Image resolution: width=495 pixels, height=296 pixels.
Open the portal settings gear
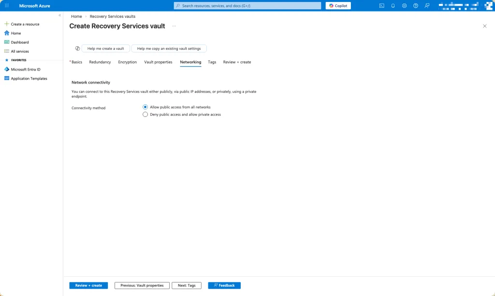tap(404, 6)
